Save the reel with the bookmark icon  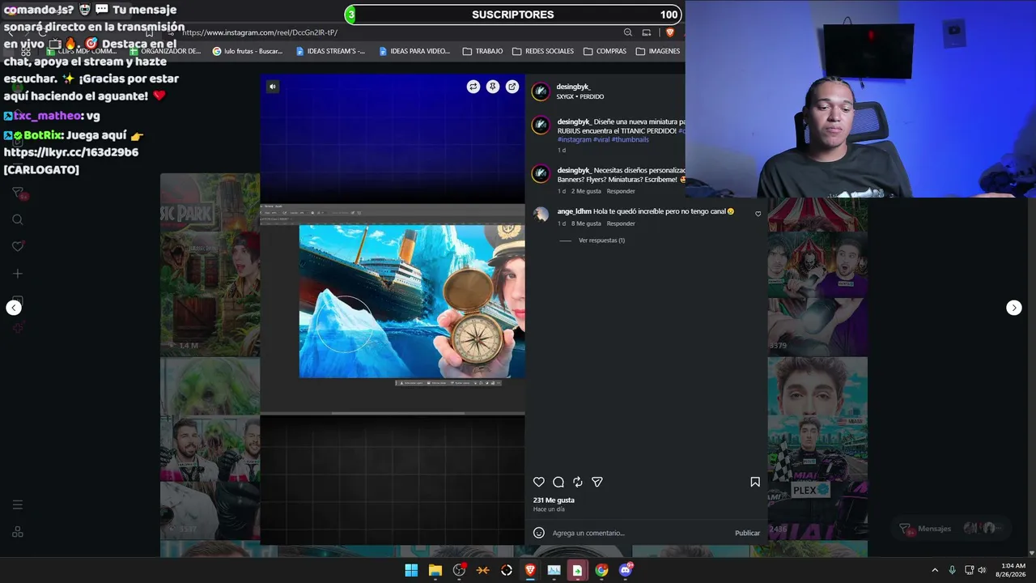(755, 482)
